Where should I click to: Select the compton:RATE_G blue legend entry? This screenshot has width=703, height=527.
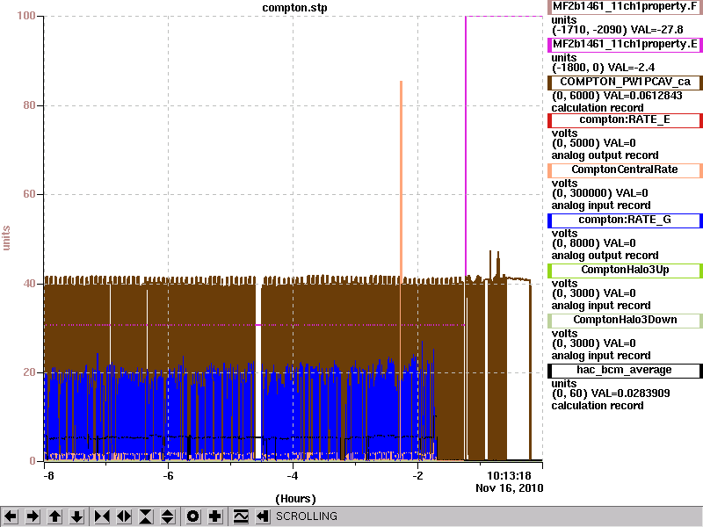coord(625,220)
